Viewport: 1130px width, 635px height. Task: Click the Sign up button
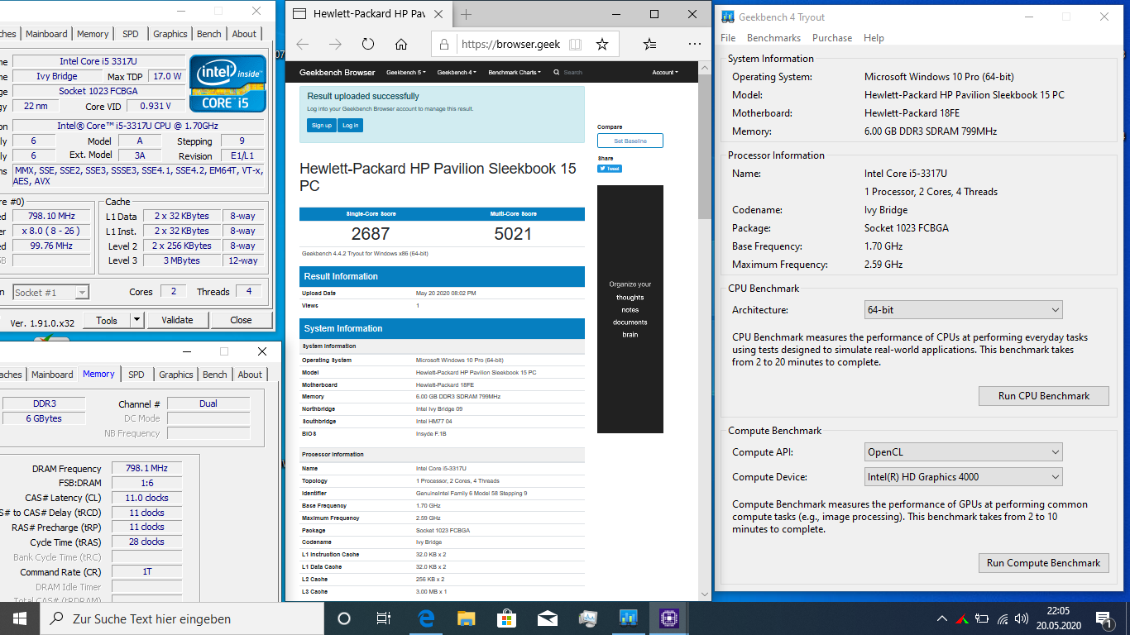[x=321, y=126]
